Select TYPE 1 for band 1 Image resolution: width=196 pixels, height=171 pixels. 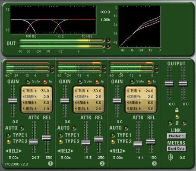9,135
